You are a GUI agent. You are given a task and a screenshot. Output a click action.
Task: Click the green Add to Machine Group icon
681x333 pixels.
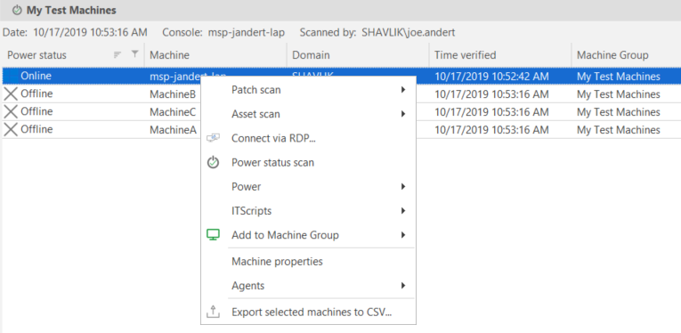(213, 235)
